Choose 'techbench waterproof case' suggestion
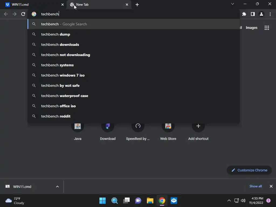This screenshot has height=207, width=276. [x=134, y=96]
